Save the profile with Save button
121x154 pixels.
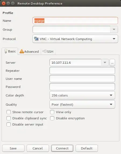(x=13, y=148)
